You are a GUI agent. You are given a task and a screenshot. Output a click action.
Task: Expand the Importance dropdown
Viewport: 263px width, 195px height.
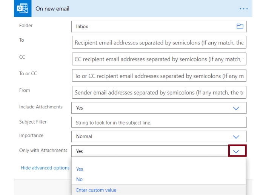[236, 137]
